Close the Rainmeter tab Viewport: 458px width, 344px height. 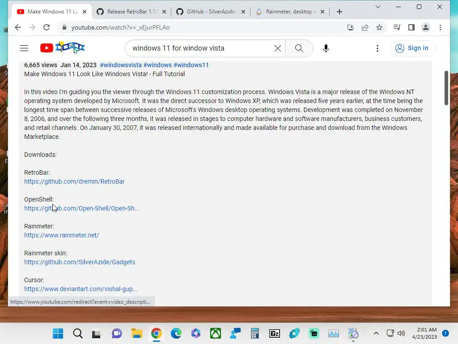322,12
